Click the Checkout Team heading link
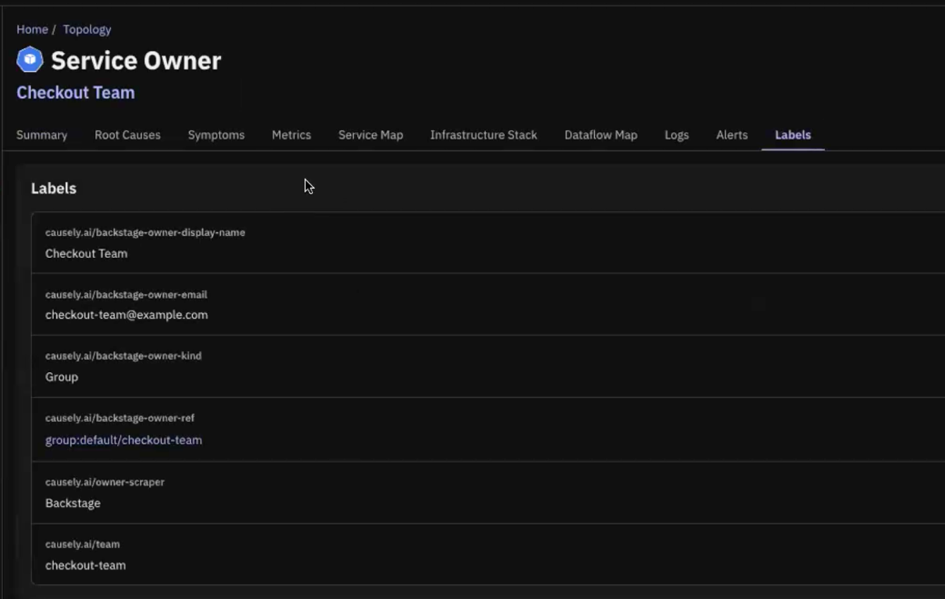 [x=76, y=93]
